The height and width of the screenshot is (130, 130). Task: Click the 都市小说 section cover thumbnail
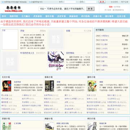click(x=92, y=86)
